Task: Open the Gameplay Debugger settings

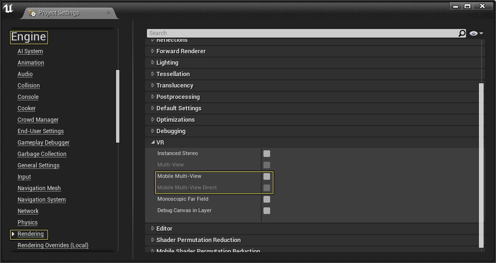Action: (x=43, y=142)
